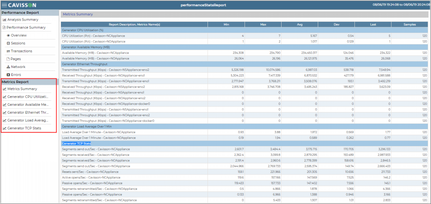Click the Analysis Summary bar chart icon
The height and width of the screenshot is (204, 431).
click(x=4, y=20)
